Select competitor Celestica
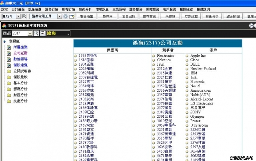Screen dimensions: 256x161 (x=164, y=60)
